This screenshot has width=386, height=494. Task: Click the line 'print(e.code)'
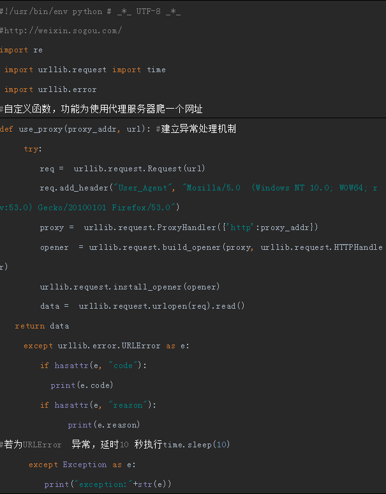point(82,385)
